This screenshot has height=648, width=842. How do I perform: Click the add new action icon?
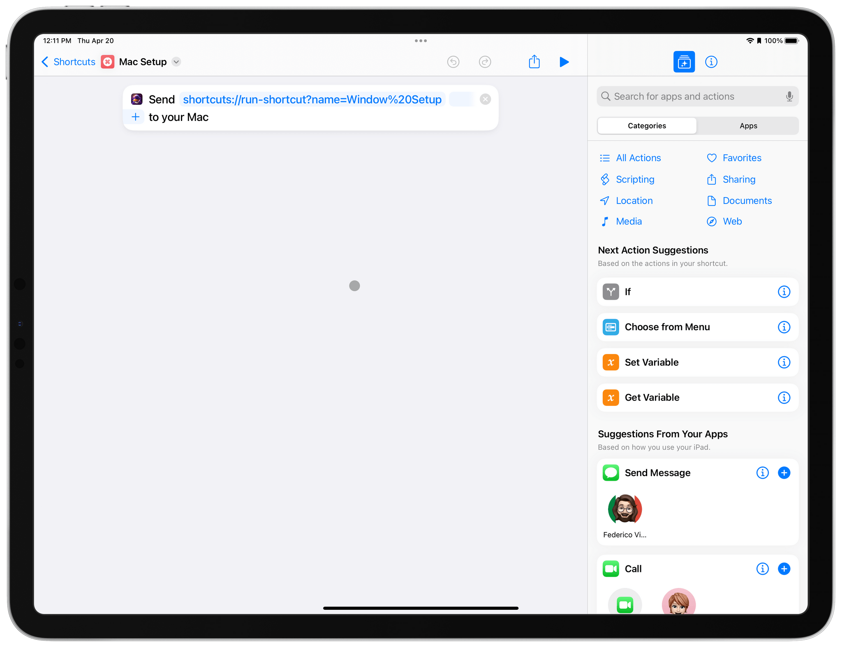683,61
